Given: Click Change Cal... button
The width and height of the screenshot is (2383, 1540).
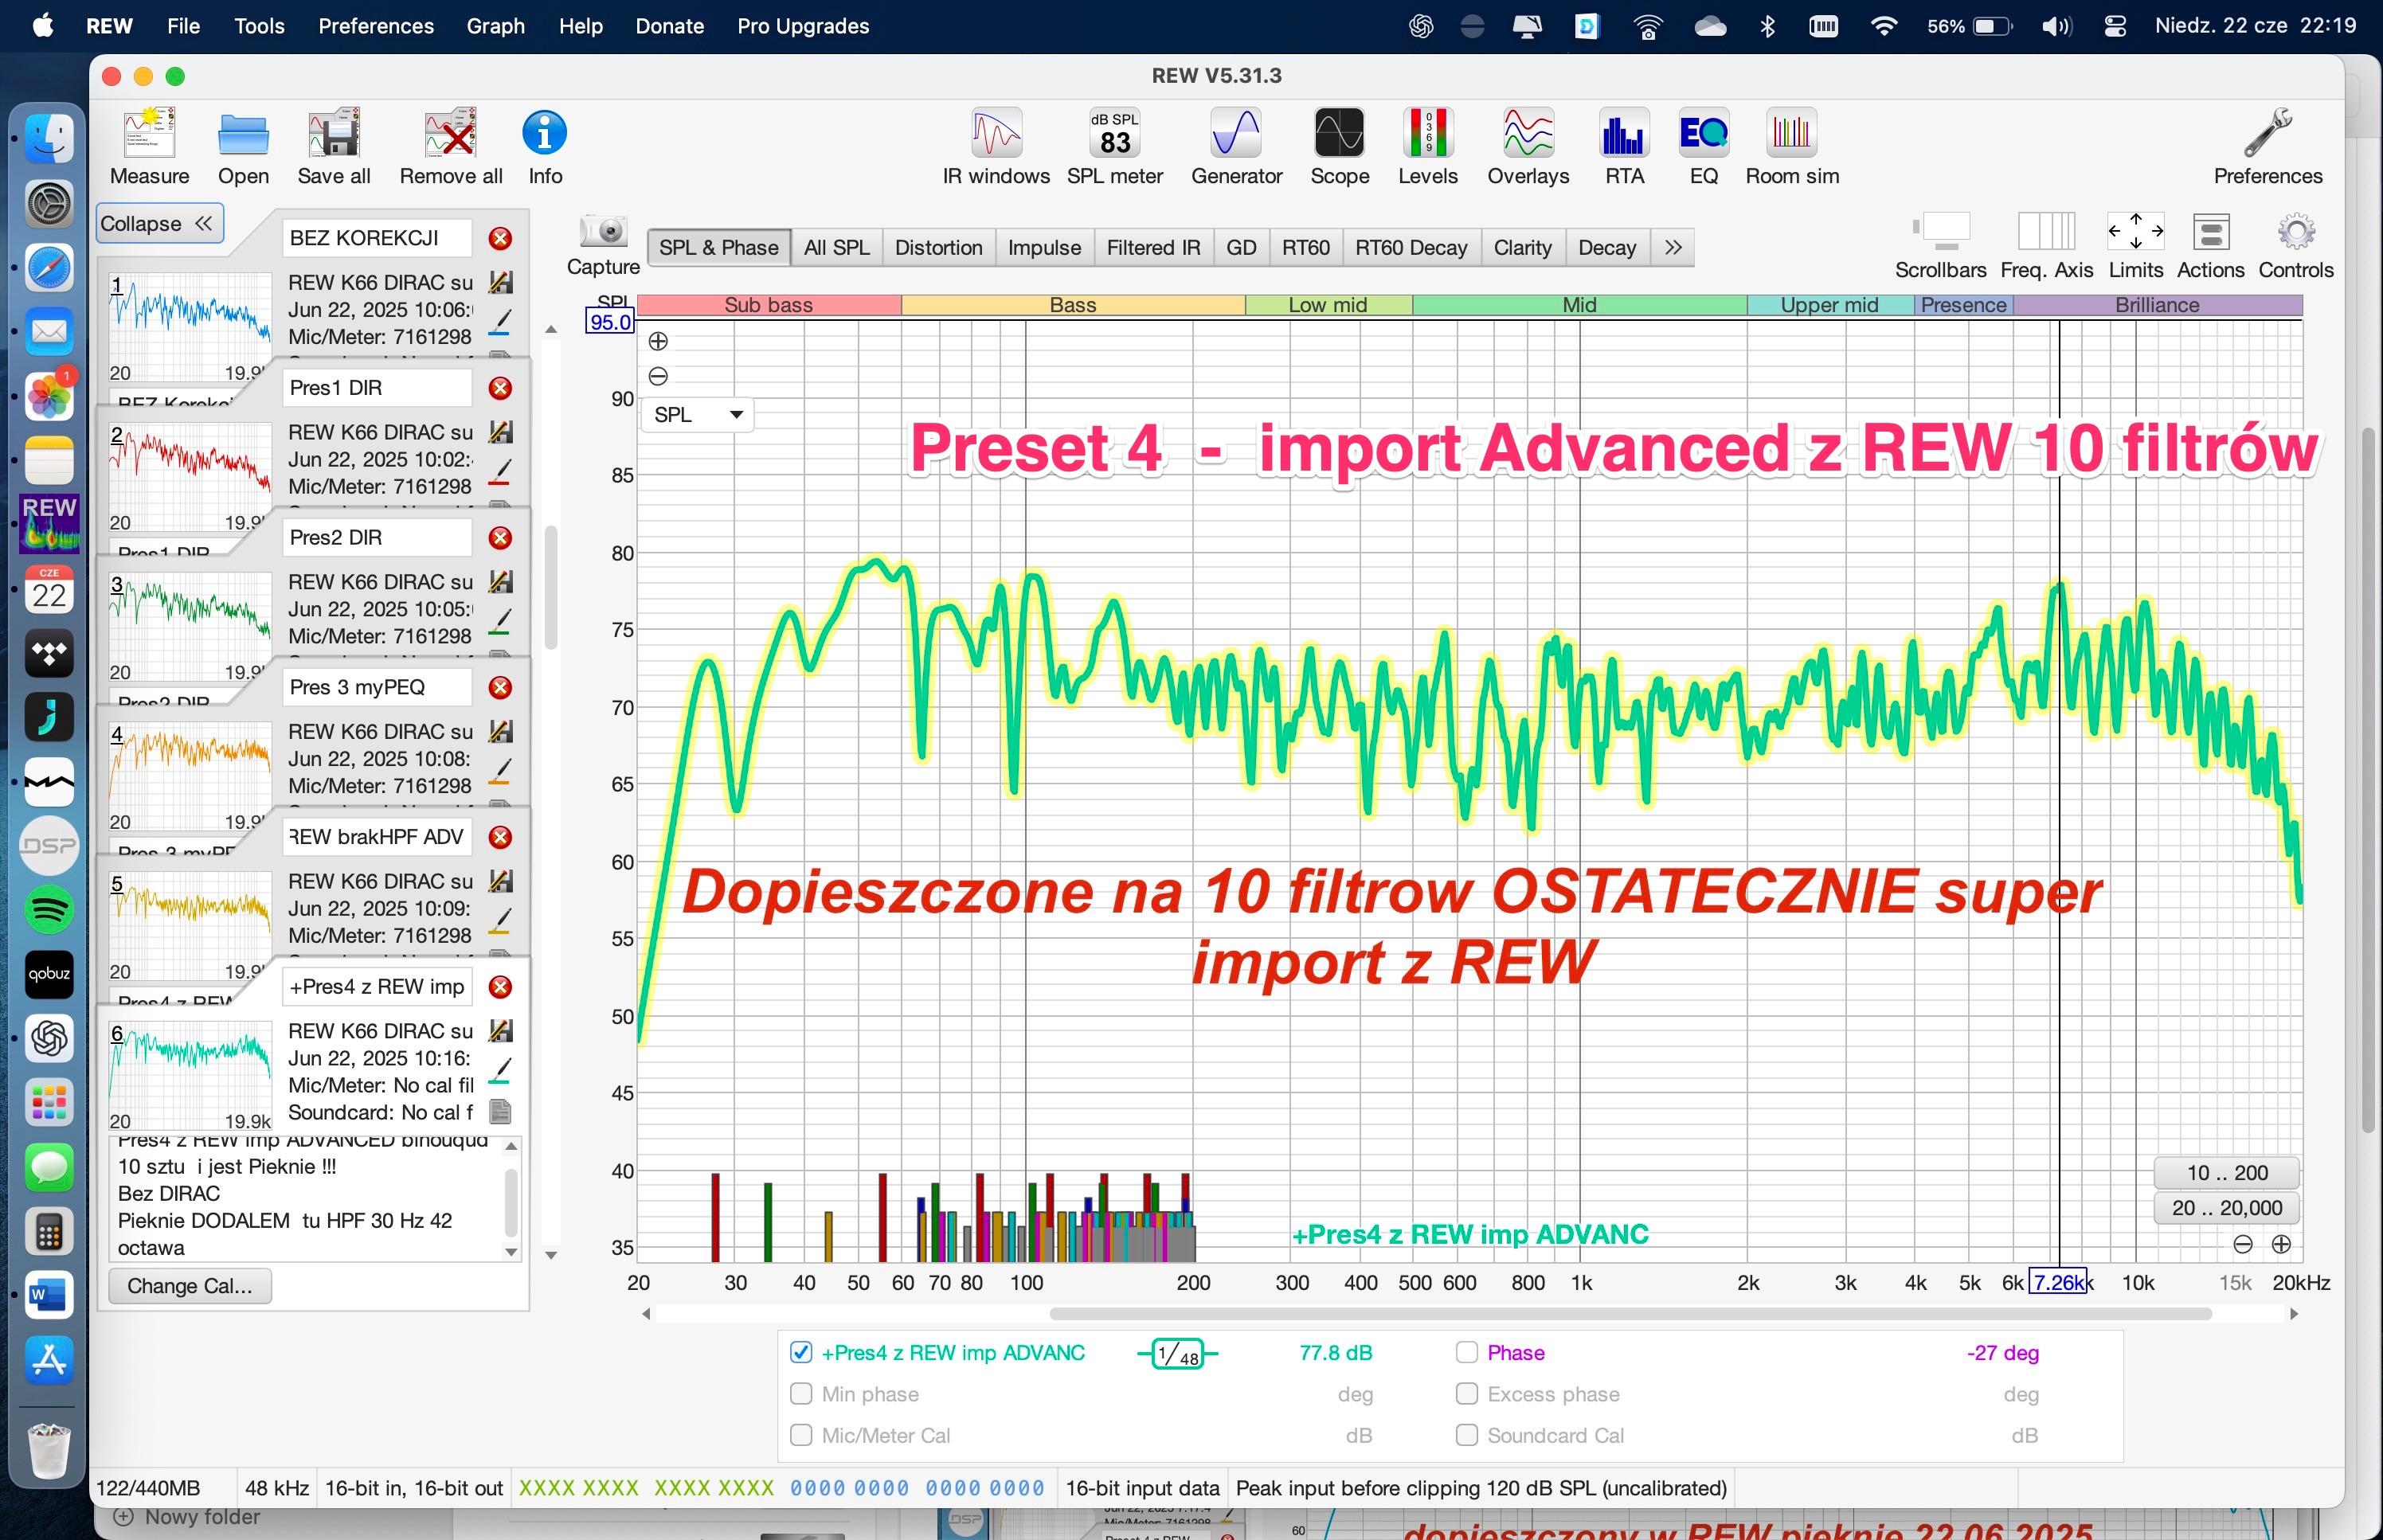Looking at the screenshot, I should pyautogui.click(x=189, y=1286).
